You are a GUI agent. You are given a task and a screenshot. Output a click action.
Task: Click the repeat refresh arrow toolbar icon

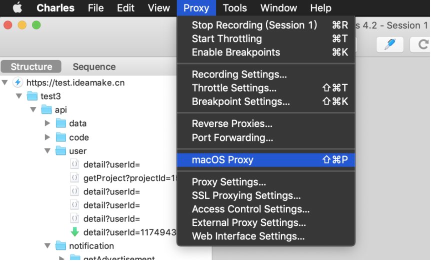(422, 44)
